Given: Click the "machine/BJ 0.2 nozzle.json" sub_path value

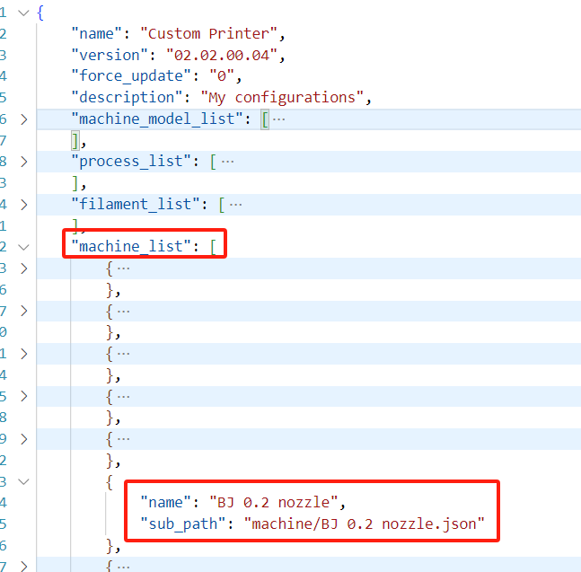Looking at the screenshot, I should pyautogui.click(x=364, y=524).
